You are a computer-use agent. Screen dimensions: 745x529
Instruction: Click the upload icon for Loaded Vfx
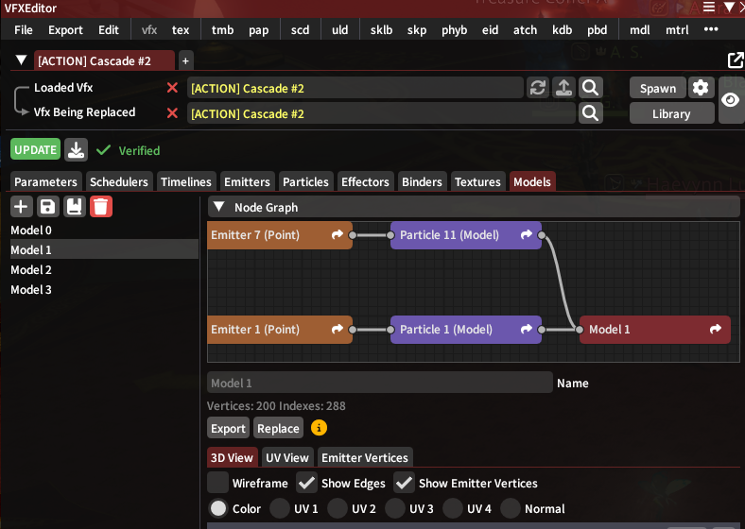tap(564, 88)
